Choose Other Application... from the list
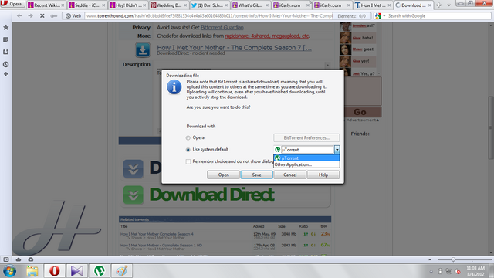The image size is (494, 278). [x=306, y=164]
